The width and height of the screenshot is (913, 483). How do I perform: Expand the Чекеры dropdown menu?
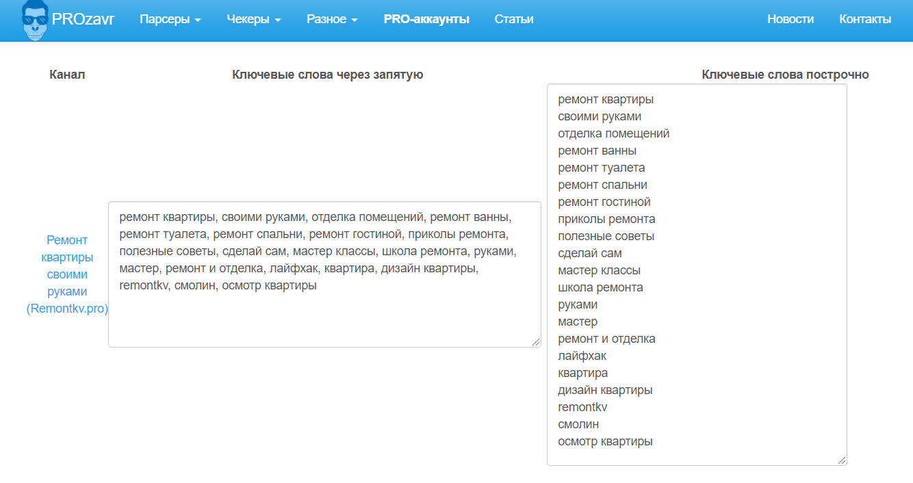tap(254, 19)
